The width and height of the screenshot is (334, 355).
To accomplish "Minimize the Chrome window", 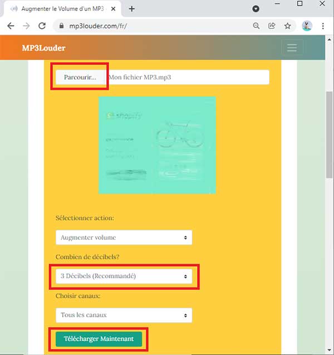I will coord(277,4).
